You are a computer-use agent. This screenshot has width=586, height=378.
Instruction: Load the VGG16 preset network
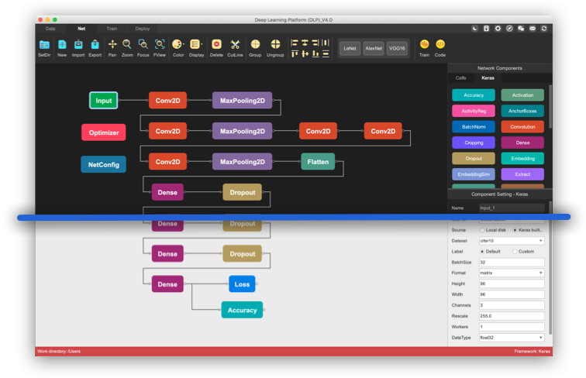(397, 49)
